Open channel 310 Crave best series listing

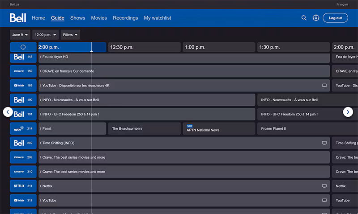pos(184,172)
